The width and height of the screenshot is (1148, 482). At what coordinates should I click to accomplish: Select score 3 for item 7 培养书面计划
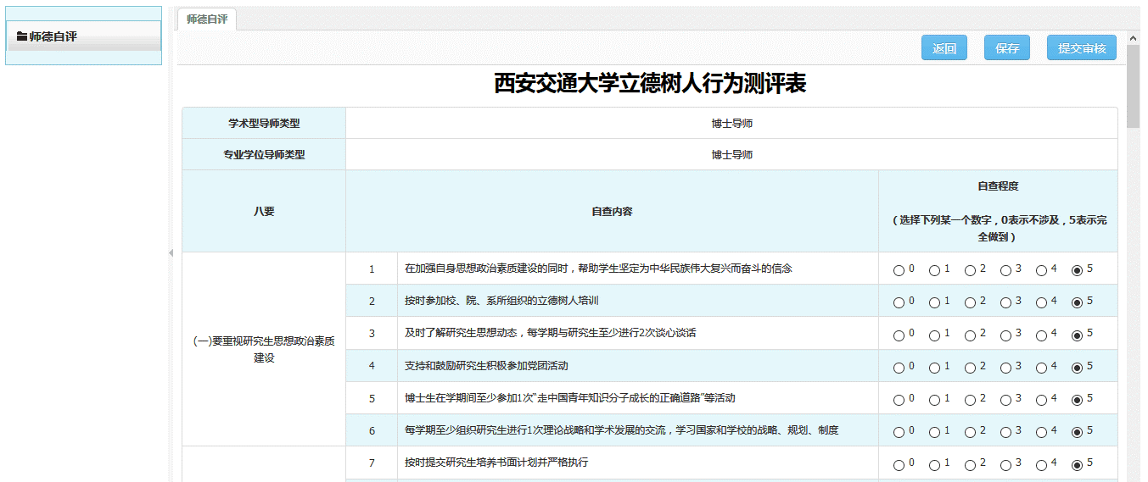click(x=1005, y=465)
